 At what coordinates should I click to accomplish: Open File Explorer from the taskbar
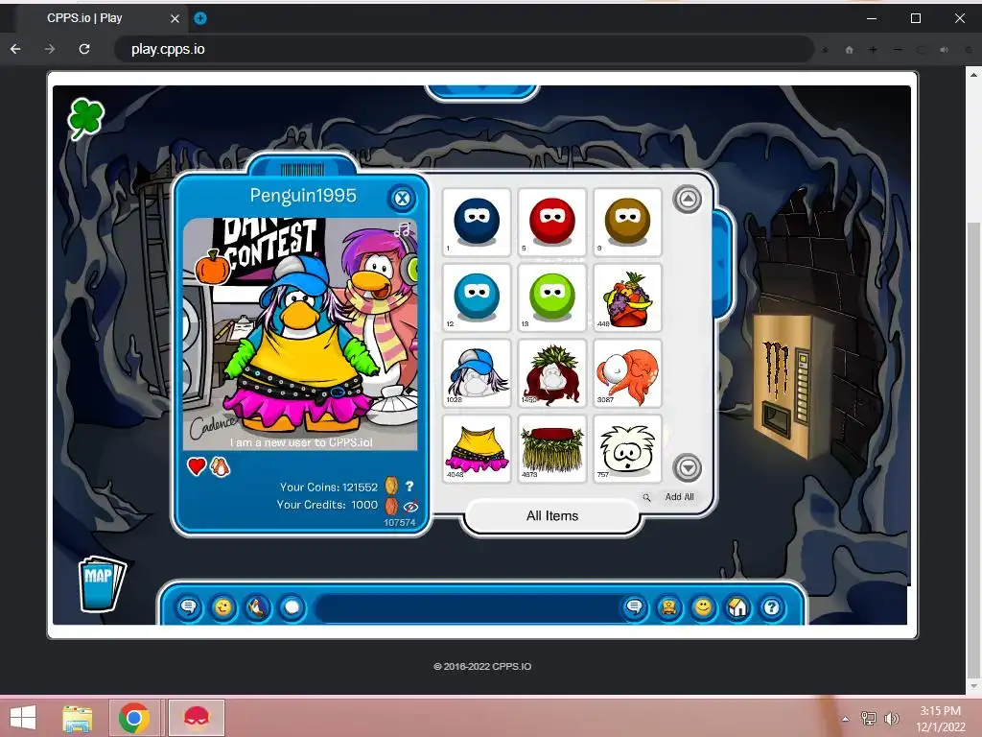coord(77,718)
